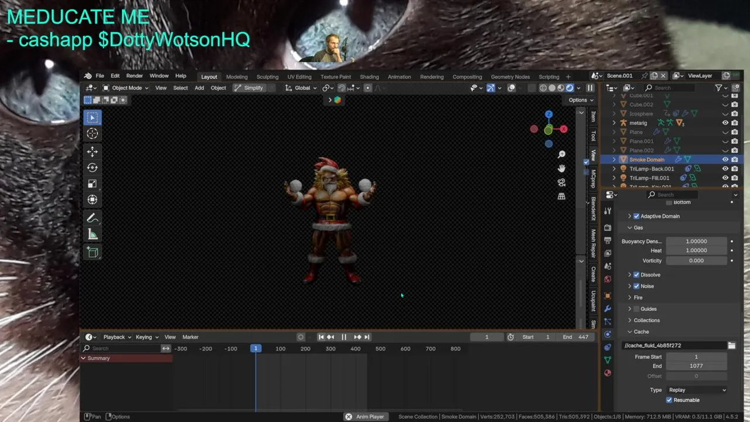
Task: Open the Particles properties tab icon
Action: pos(608,322)
